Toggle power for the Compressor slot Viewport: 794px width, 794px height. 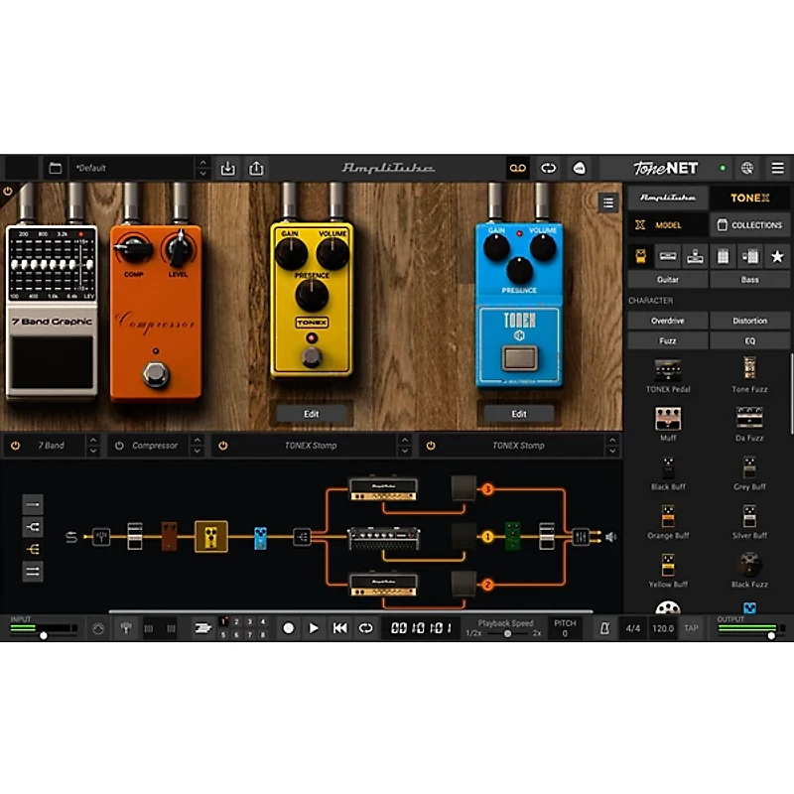click(x=119, y=446)
